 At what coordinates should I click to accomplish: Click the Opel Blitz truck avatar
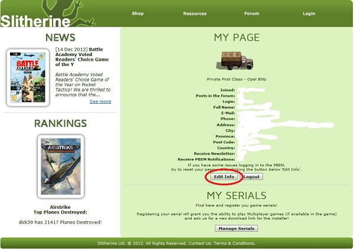point(235,61)
